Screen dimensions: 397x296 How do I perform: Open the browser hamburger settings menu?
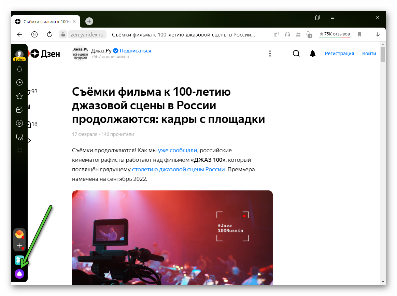[x=332, y=17]
